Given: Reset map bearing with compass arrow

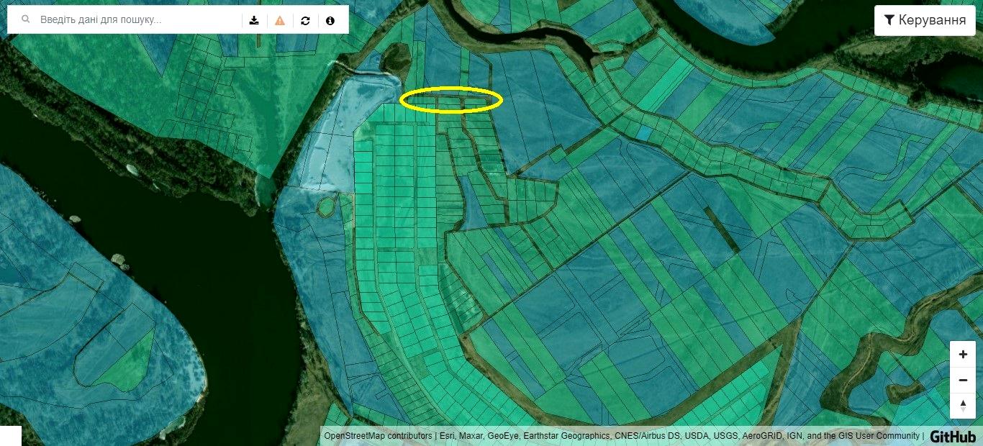Looking at the screenshot, I should [963, 406].
